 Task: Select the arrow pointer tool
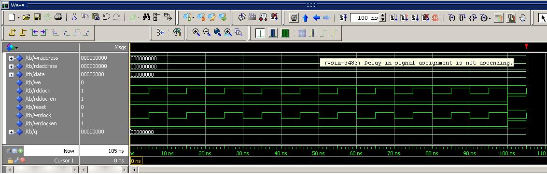tap(543, 17)
